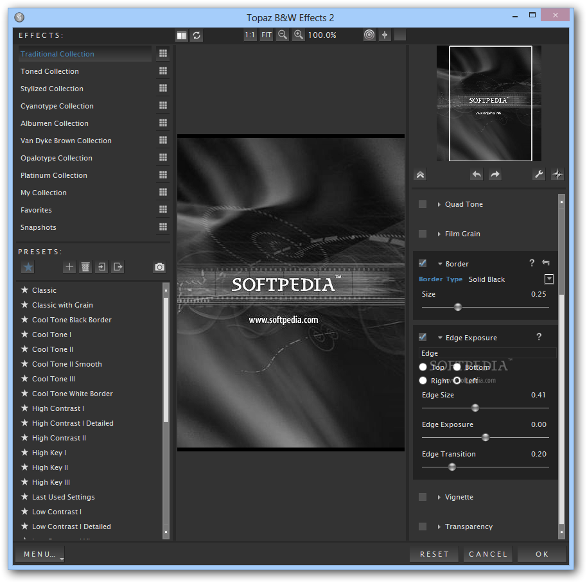Enable the Quad Tone checkbox

[423, 204]
